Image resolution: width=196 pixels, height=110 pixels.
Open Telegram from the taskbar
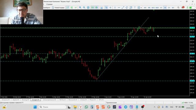tap(126, 107)
